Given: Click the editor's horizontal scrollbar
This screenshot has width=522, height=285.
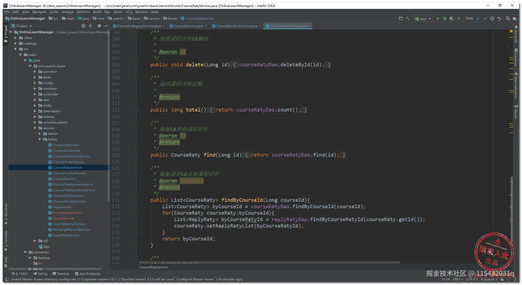Looking at the screenshot, I should (269, 262).
